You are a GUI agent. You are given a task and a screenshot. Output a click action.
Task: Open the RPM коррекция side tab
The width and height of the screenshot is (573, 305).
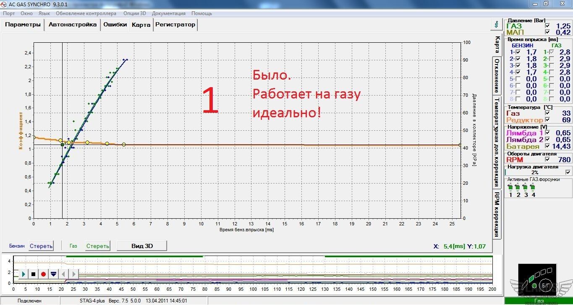[497, 214]
